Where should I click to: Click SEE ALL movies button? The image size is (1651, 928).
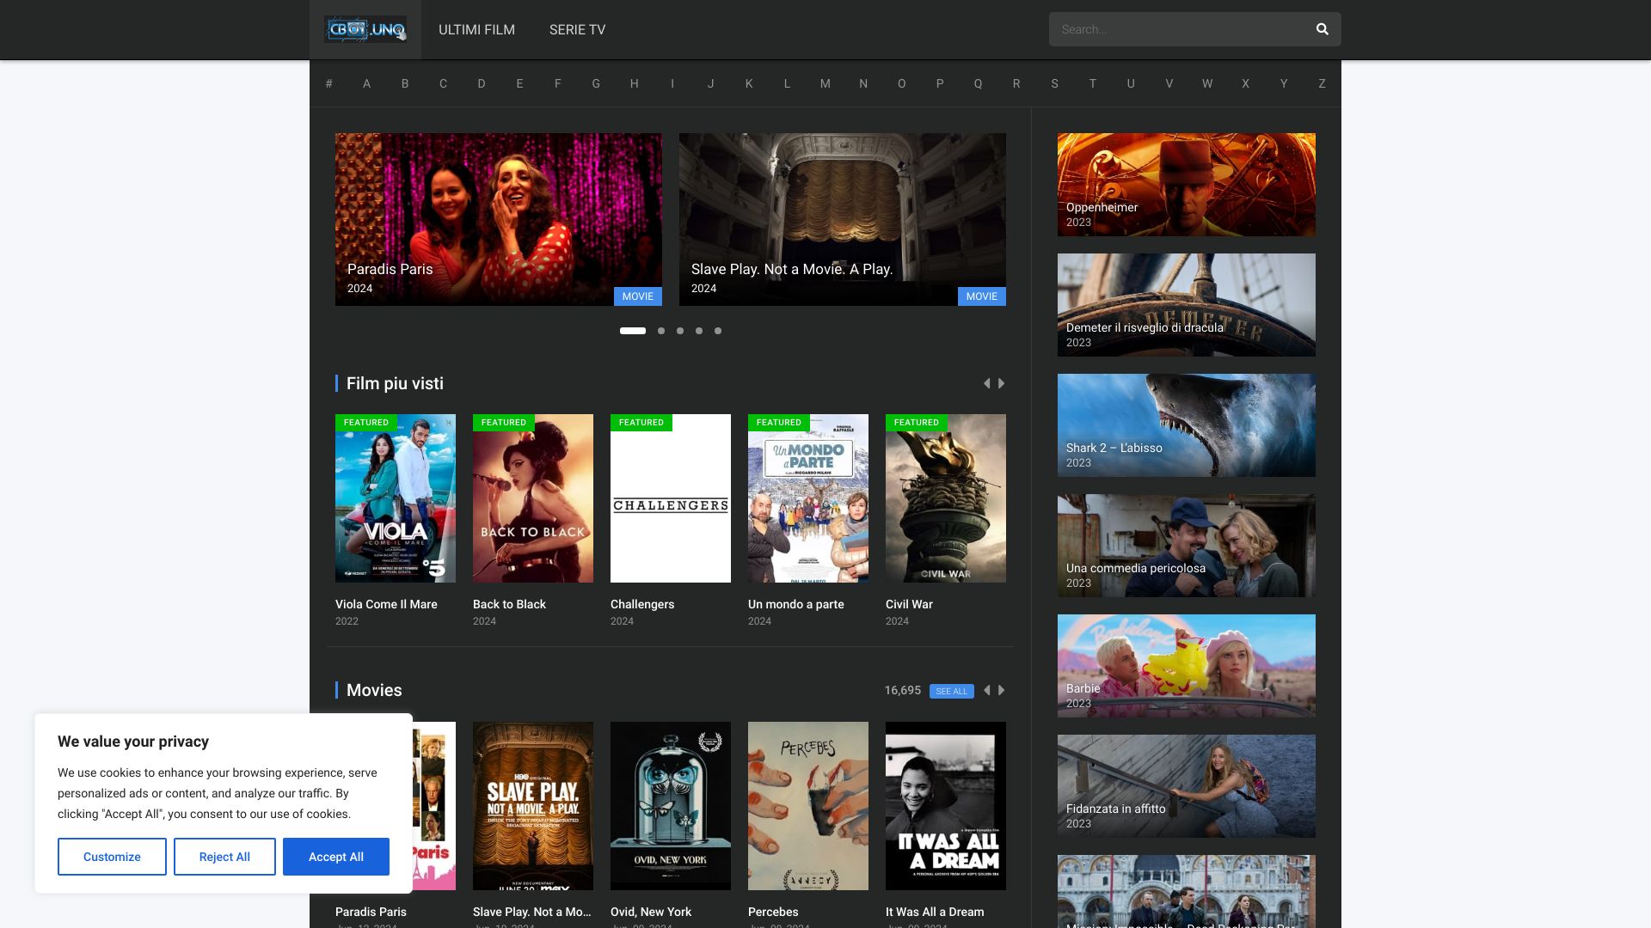tap(952, 691)
